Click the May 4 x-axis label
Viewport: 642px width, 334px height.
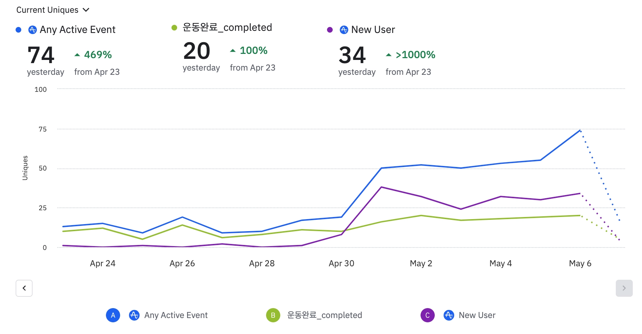[501, 263]
